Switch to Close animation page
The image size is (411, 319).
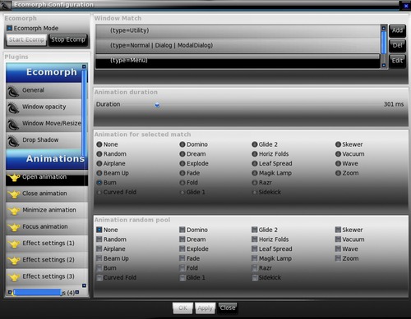[x=47, y=194]
